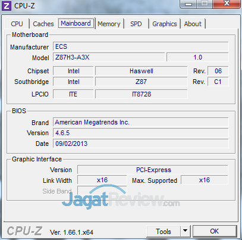Image resolution: width=242 pixels, height=240 pixels.
Task: Click the BIOS date 09/02/2013 field
Action: click(x=140, y=144)
